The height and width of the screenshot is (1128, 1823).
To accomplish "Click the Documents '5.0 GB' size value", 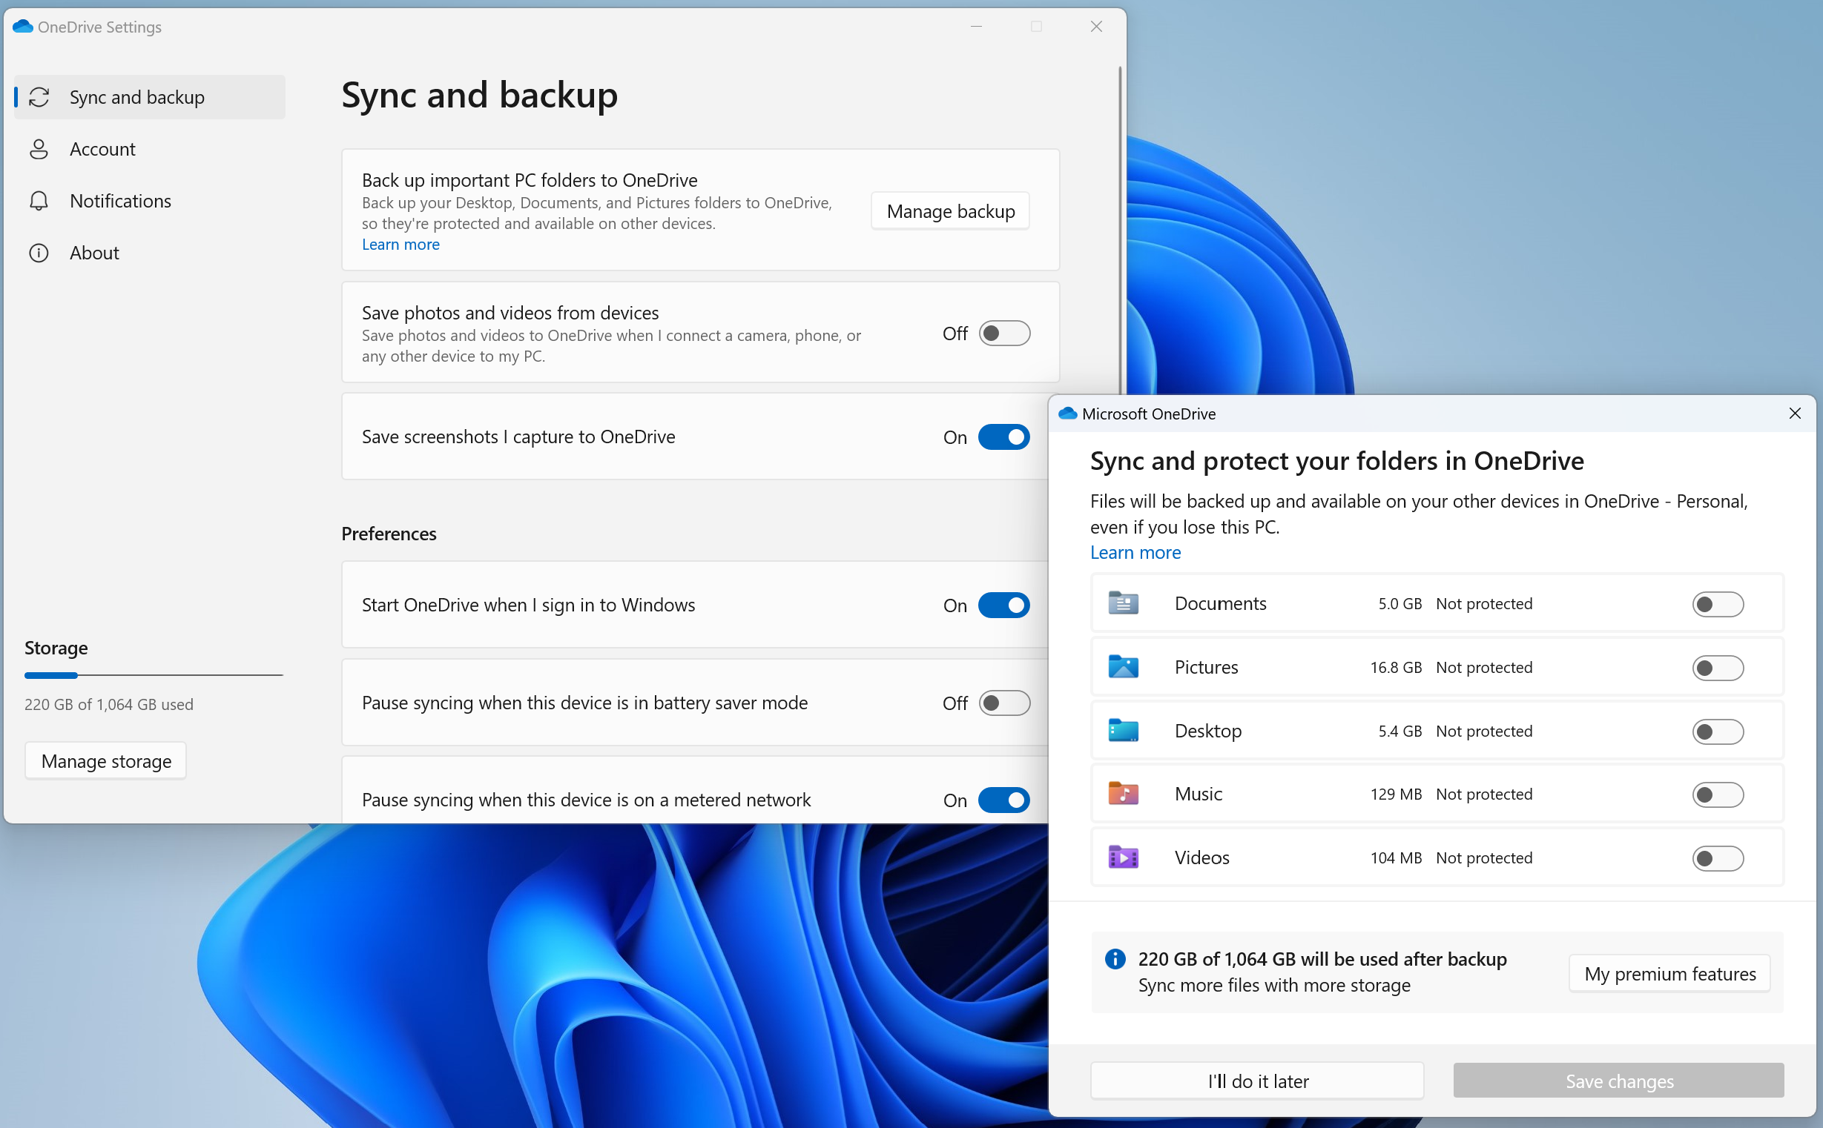I will tap(1400, 603).
